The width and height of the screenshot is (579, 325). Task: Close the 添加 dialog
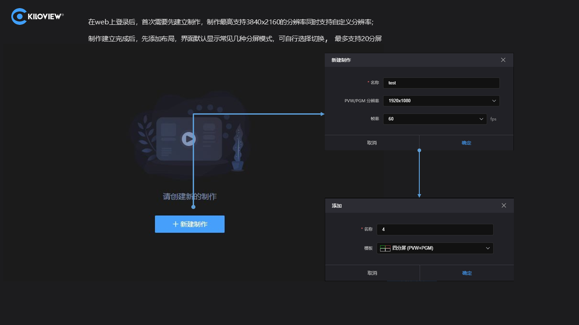(x=504, y=205)
